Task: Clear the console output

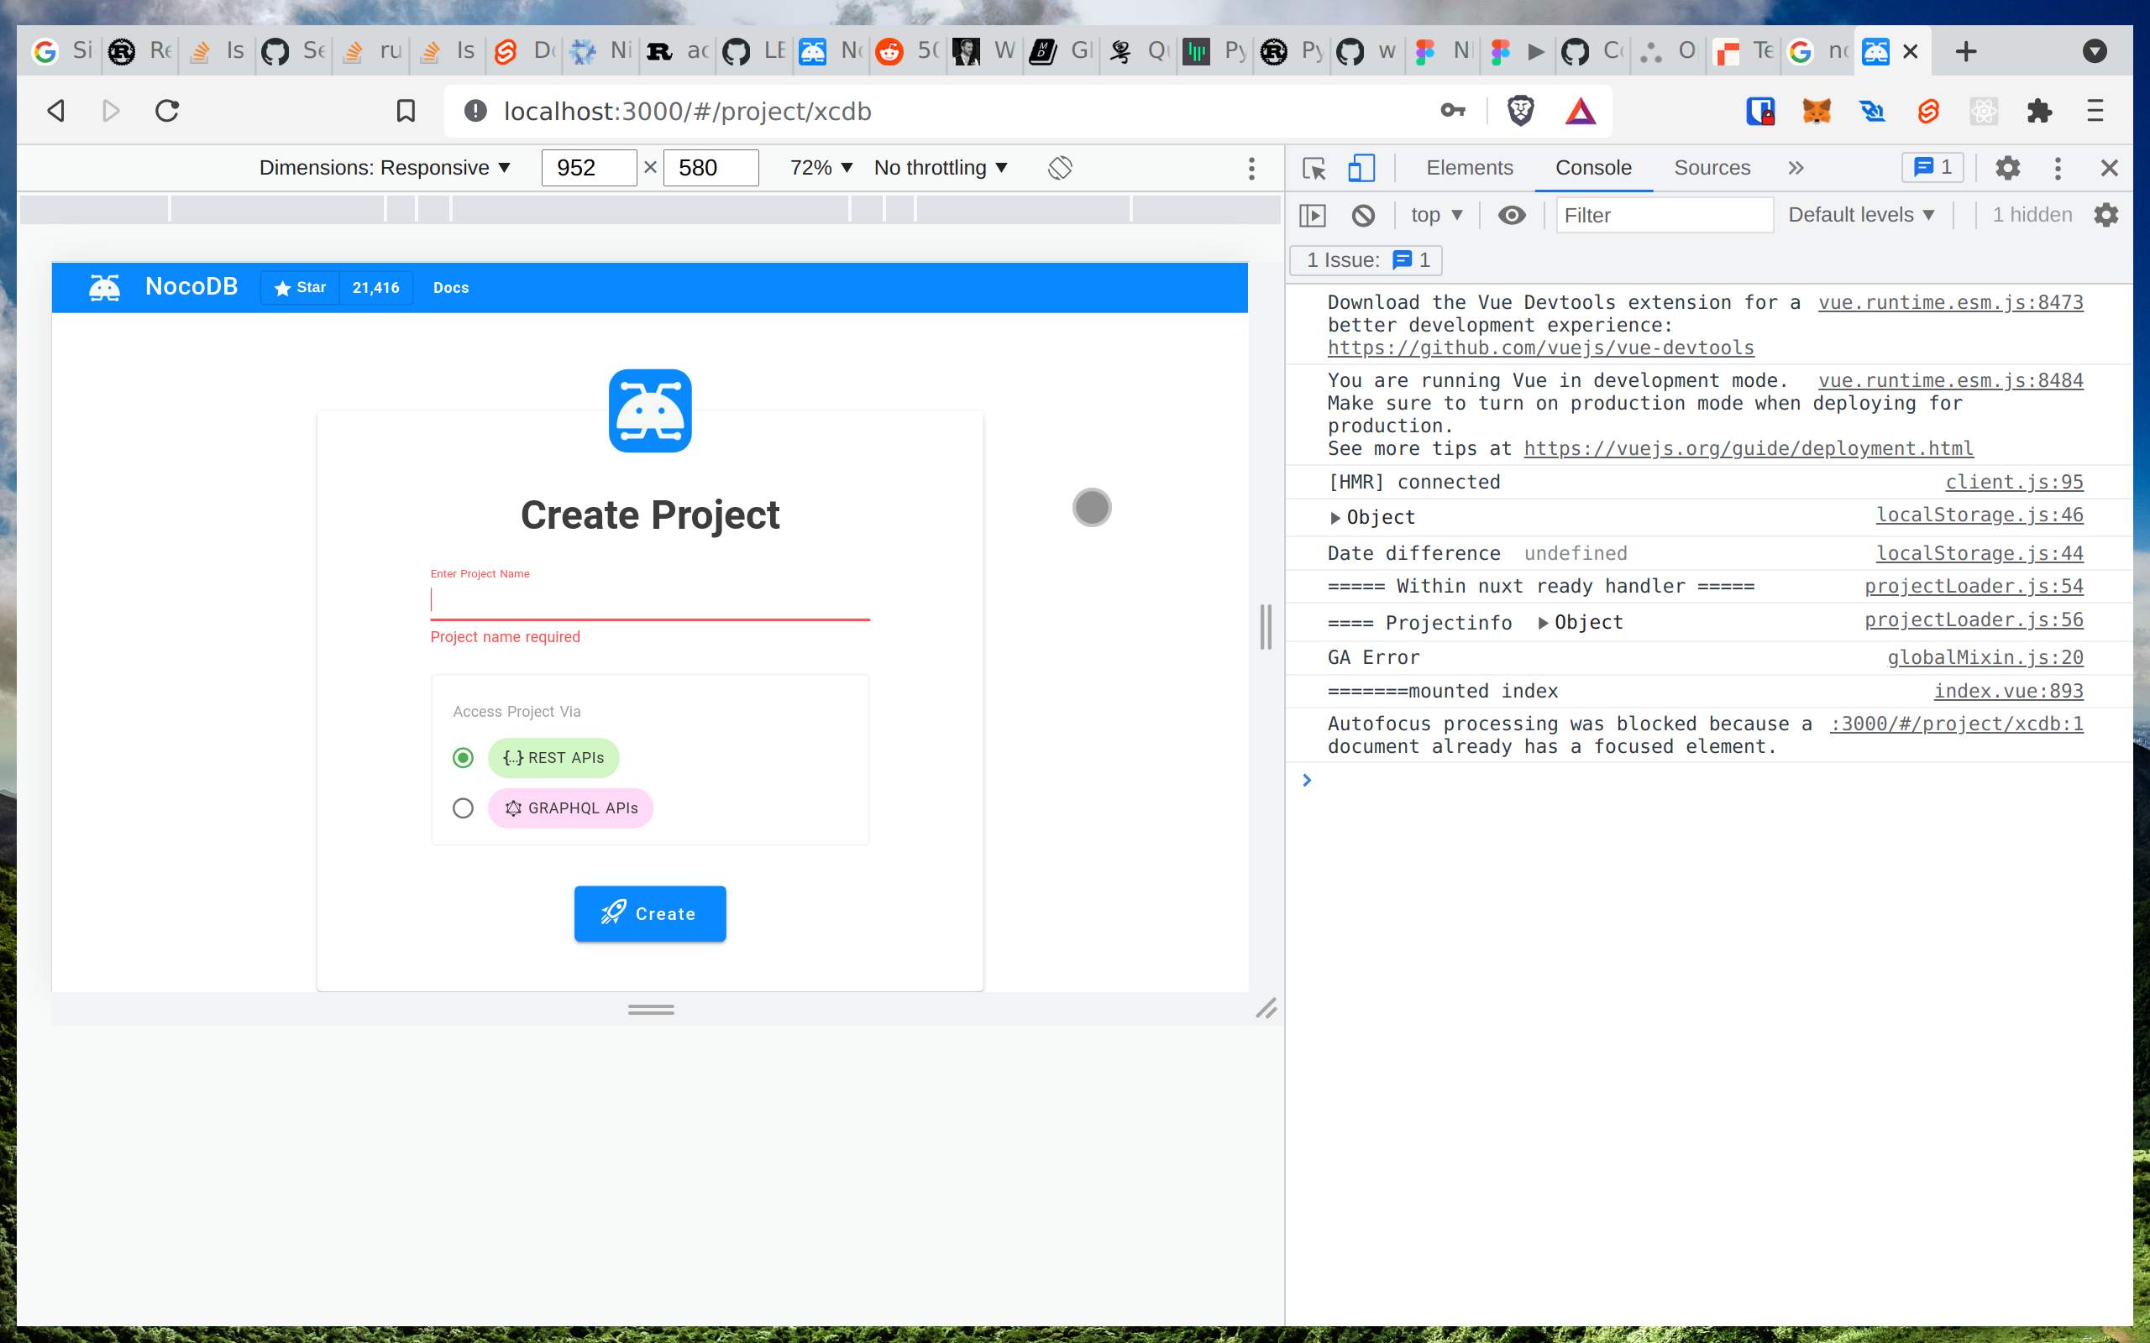Action: [x=1362, y=214]
